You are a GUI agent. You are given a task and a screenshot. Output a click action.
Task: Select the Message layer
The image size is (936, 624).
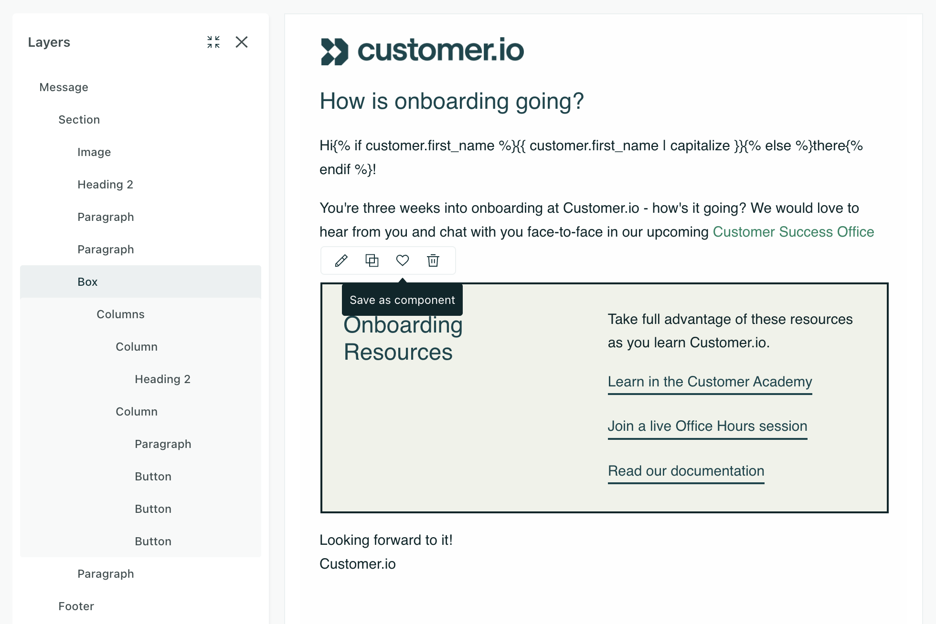click(x=64, y=87)
